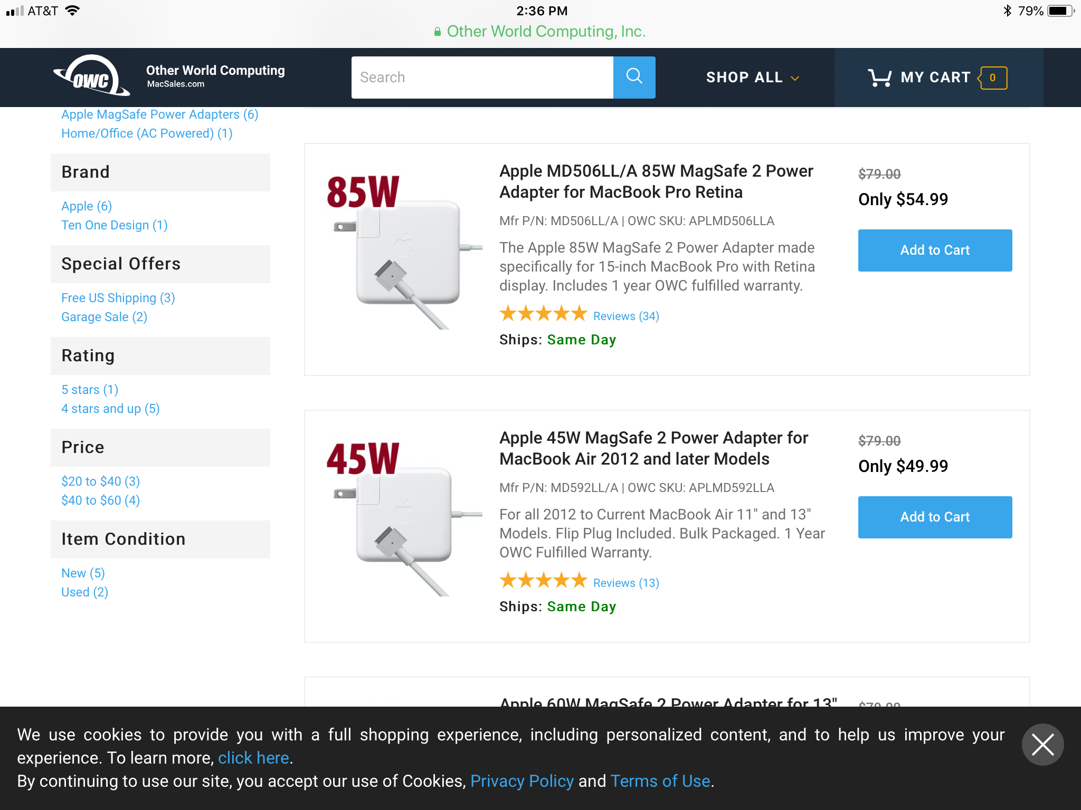The height and width of the screenshot is (810, 1081).
Task: Tap the blue search magnifier button
Action: [x=634, y=77]
